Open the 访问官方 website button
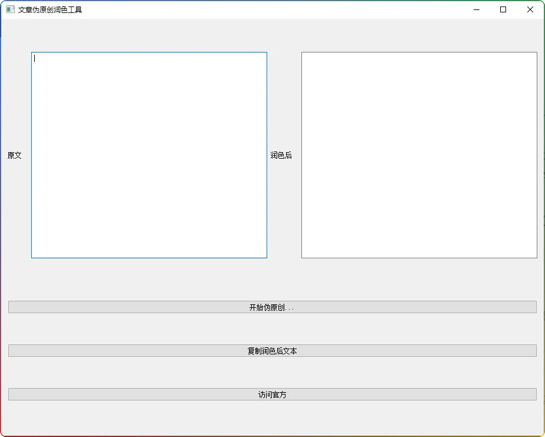Image resolution: width=545 pixels, height=437 pixels. (x=272, y=395)
